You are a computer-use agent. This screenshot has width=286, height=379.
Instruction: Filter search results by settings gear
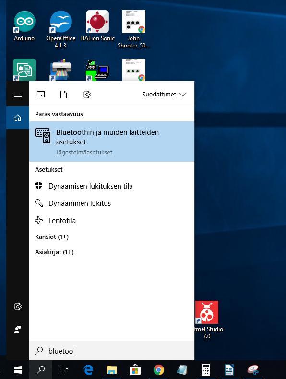87,94
